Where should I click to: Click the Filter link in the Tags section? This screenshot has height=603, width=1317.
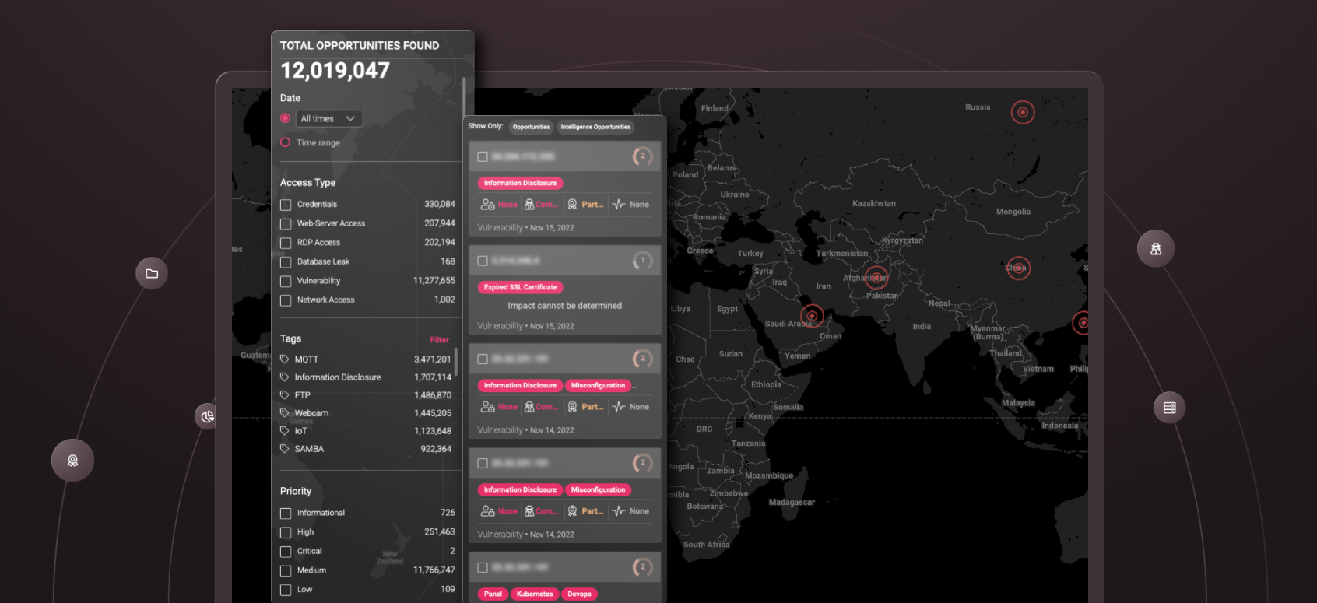440,340
